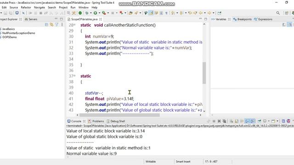This screenshot has height=165, width=294.
Task: Toggle Show Console on Standard Error change
Action: [x=252, y=121]
